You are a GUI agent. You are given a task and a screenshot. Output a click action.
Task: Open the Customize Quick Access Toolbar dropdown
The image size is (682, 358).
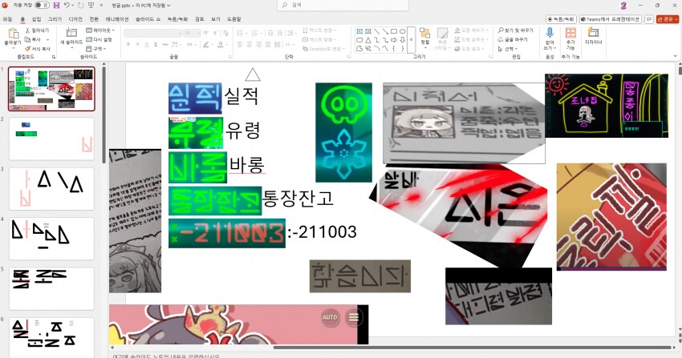[101, 6]
